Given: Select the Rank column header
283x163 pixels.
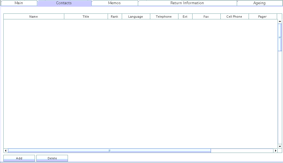Looking at the screenshot, I should pyautogui.click(x=115, y=17).
